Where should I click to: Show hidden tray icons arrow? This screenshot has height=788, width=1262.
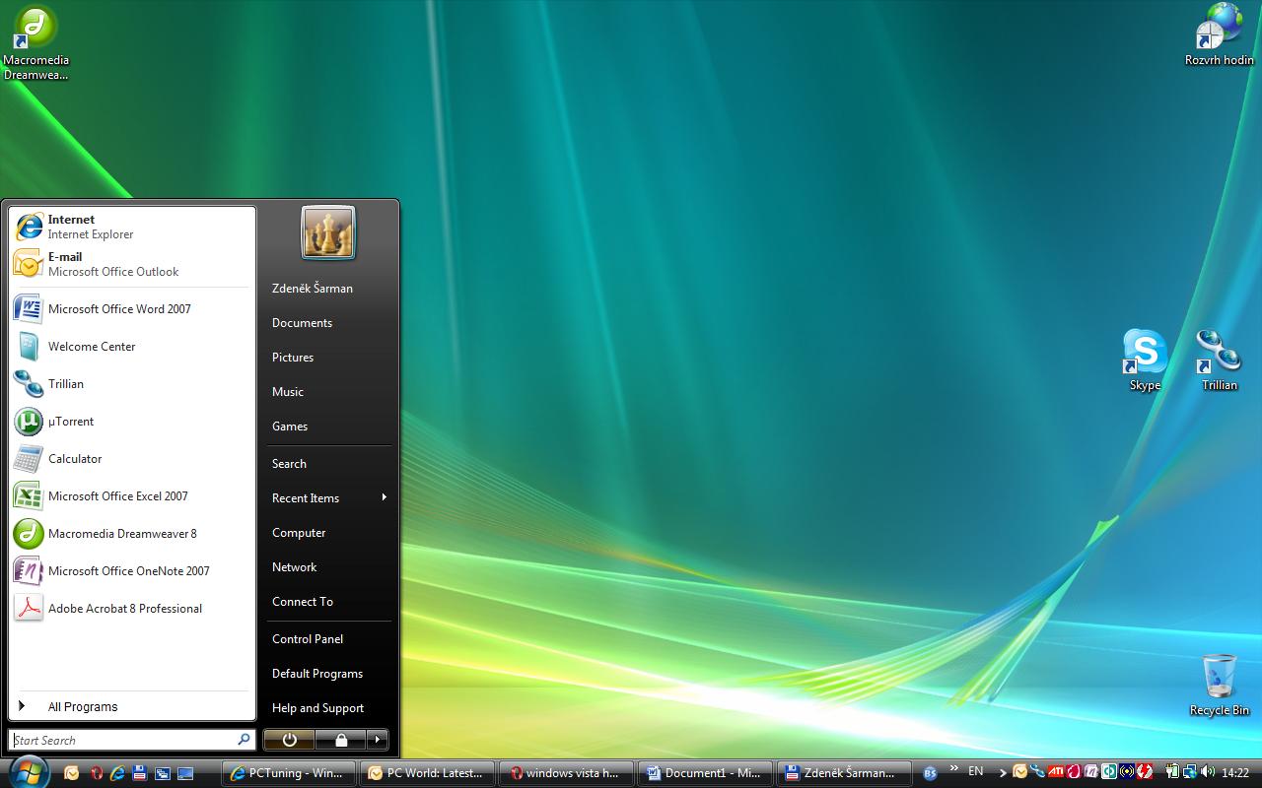click(x=1003, y=773)
